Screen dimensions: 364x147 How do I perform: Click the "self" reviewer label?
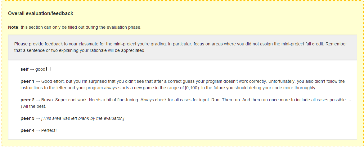(25, 69)
